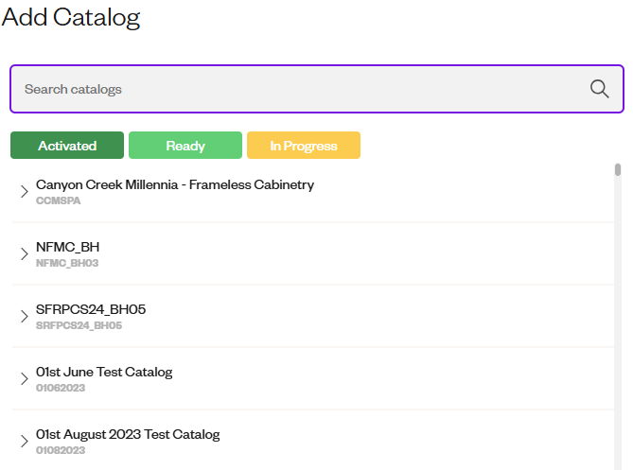Screen dimensions: 633x470
Task: Select the NFMC_BH catalog name
Action: [x=67, y=247]
